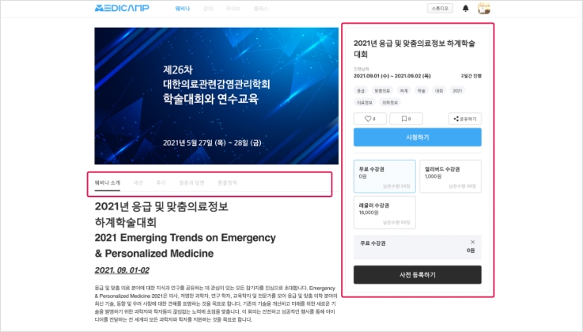Select the 웨비나 menu item

[182, 9]
